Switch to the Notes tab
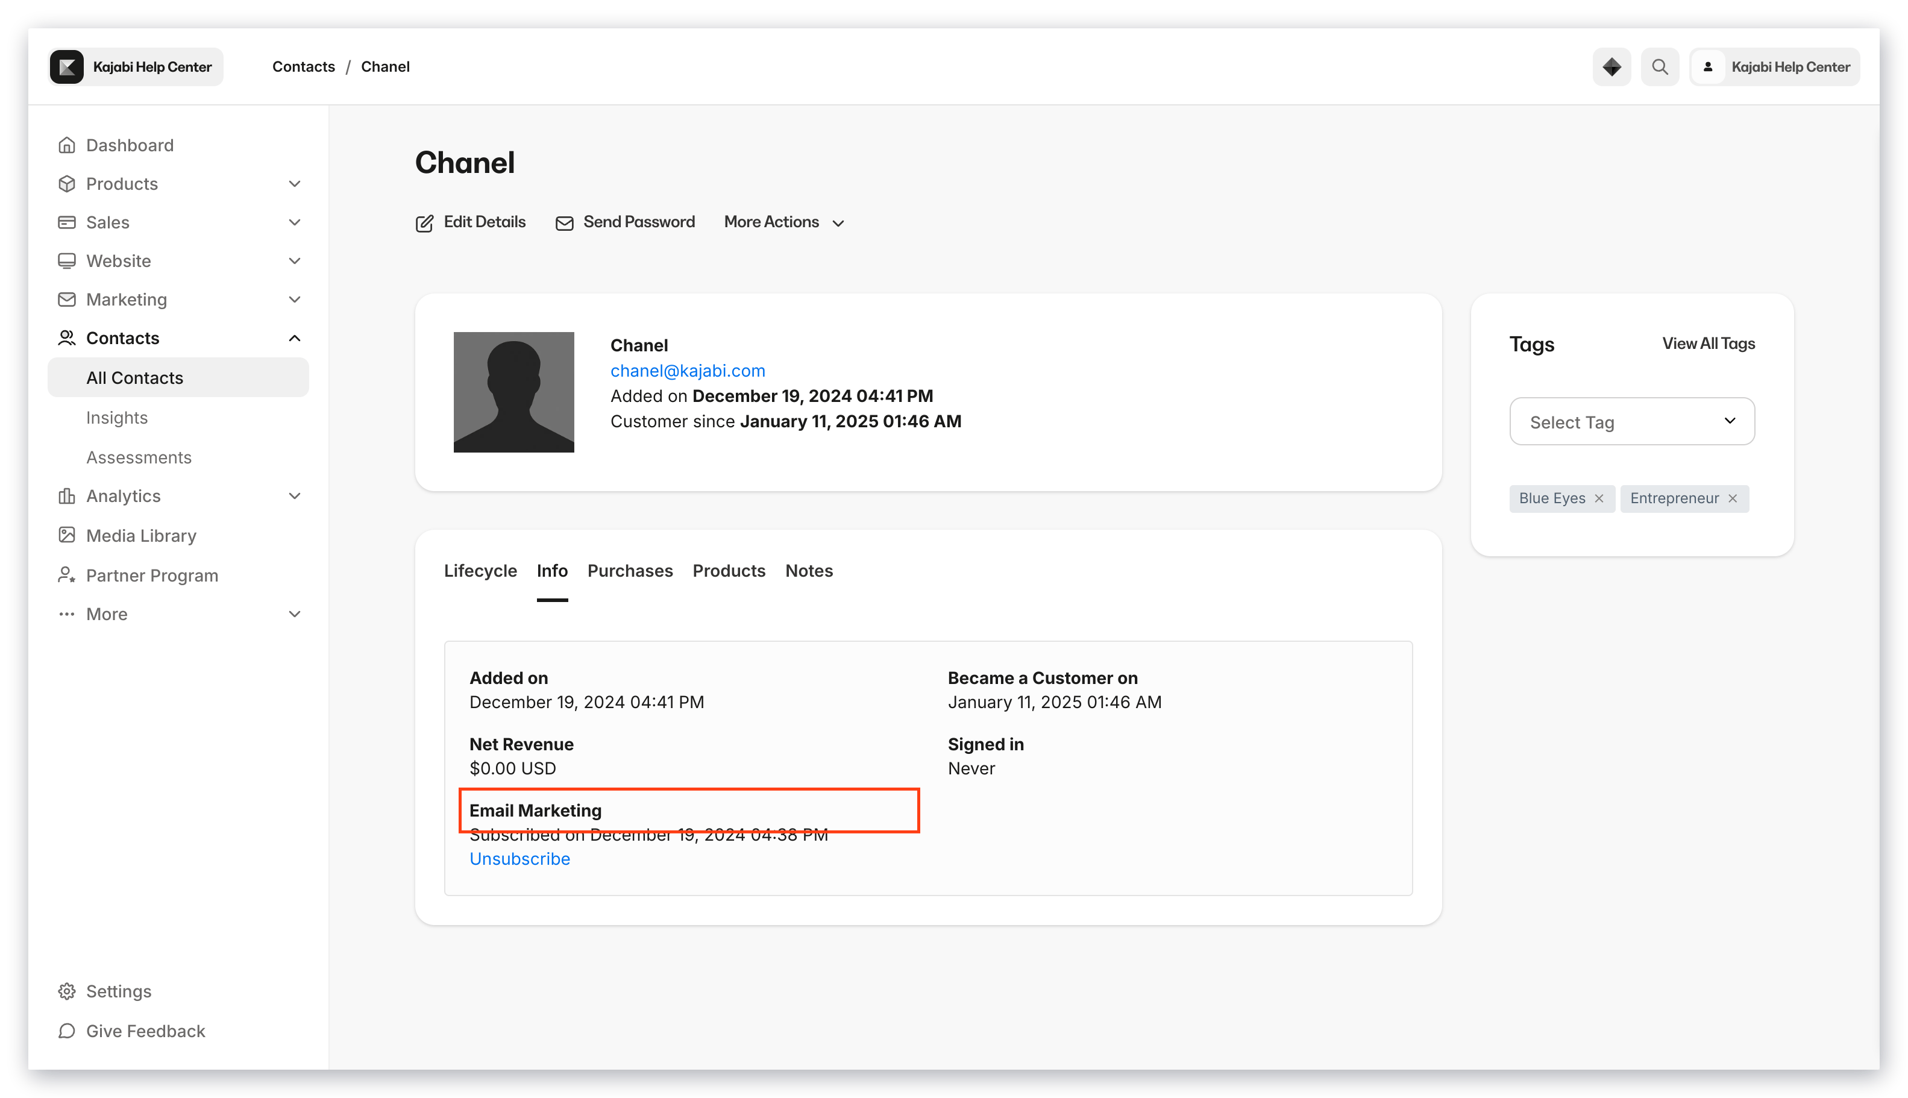The image size is (1908, 1098). 808,570
